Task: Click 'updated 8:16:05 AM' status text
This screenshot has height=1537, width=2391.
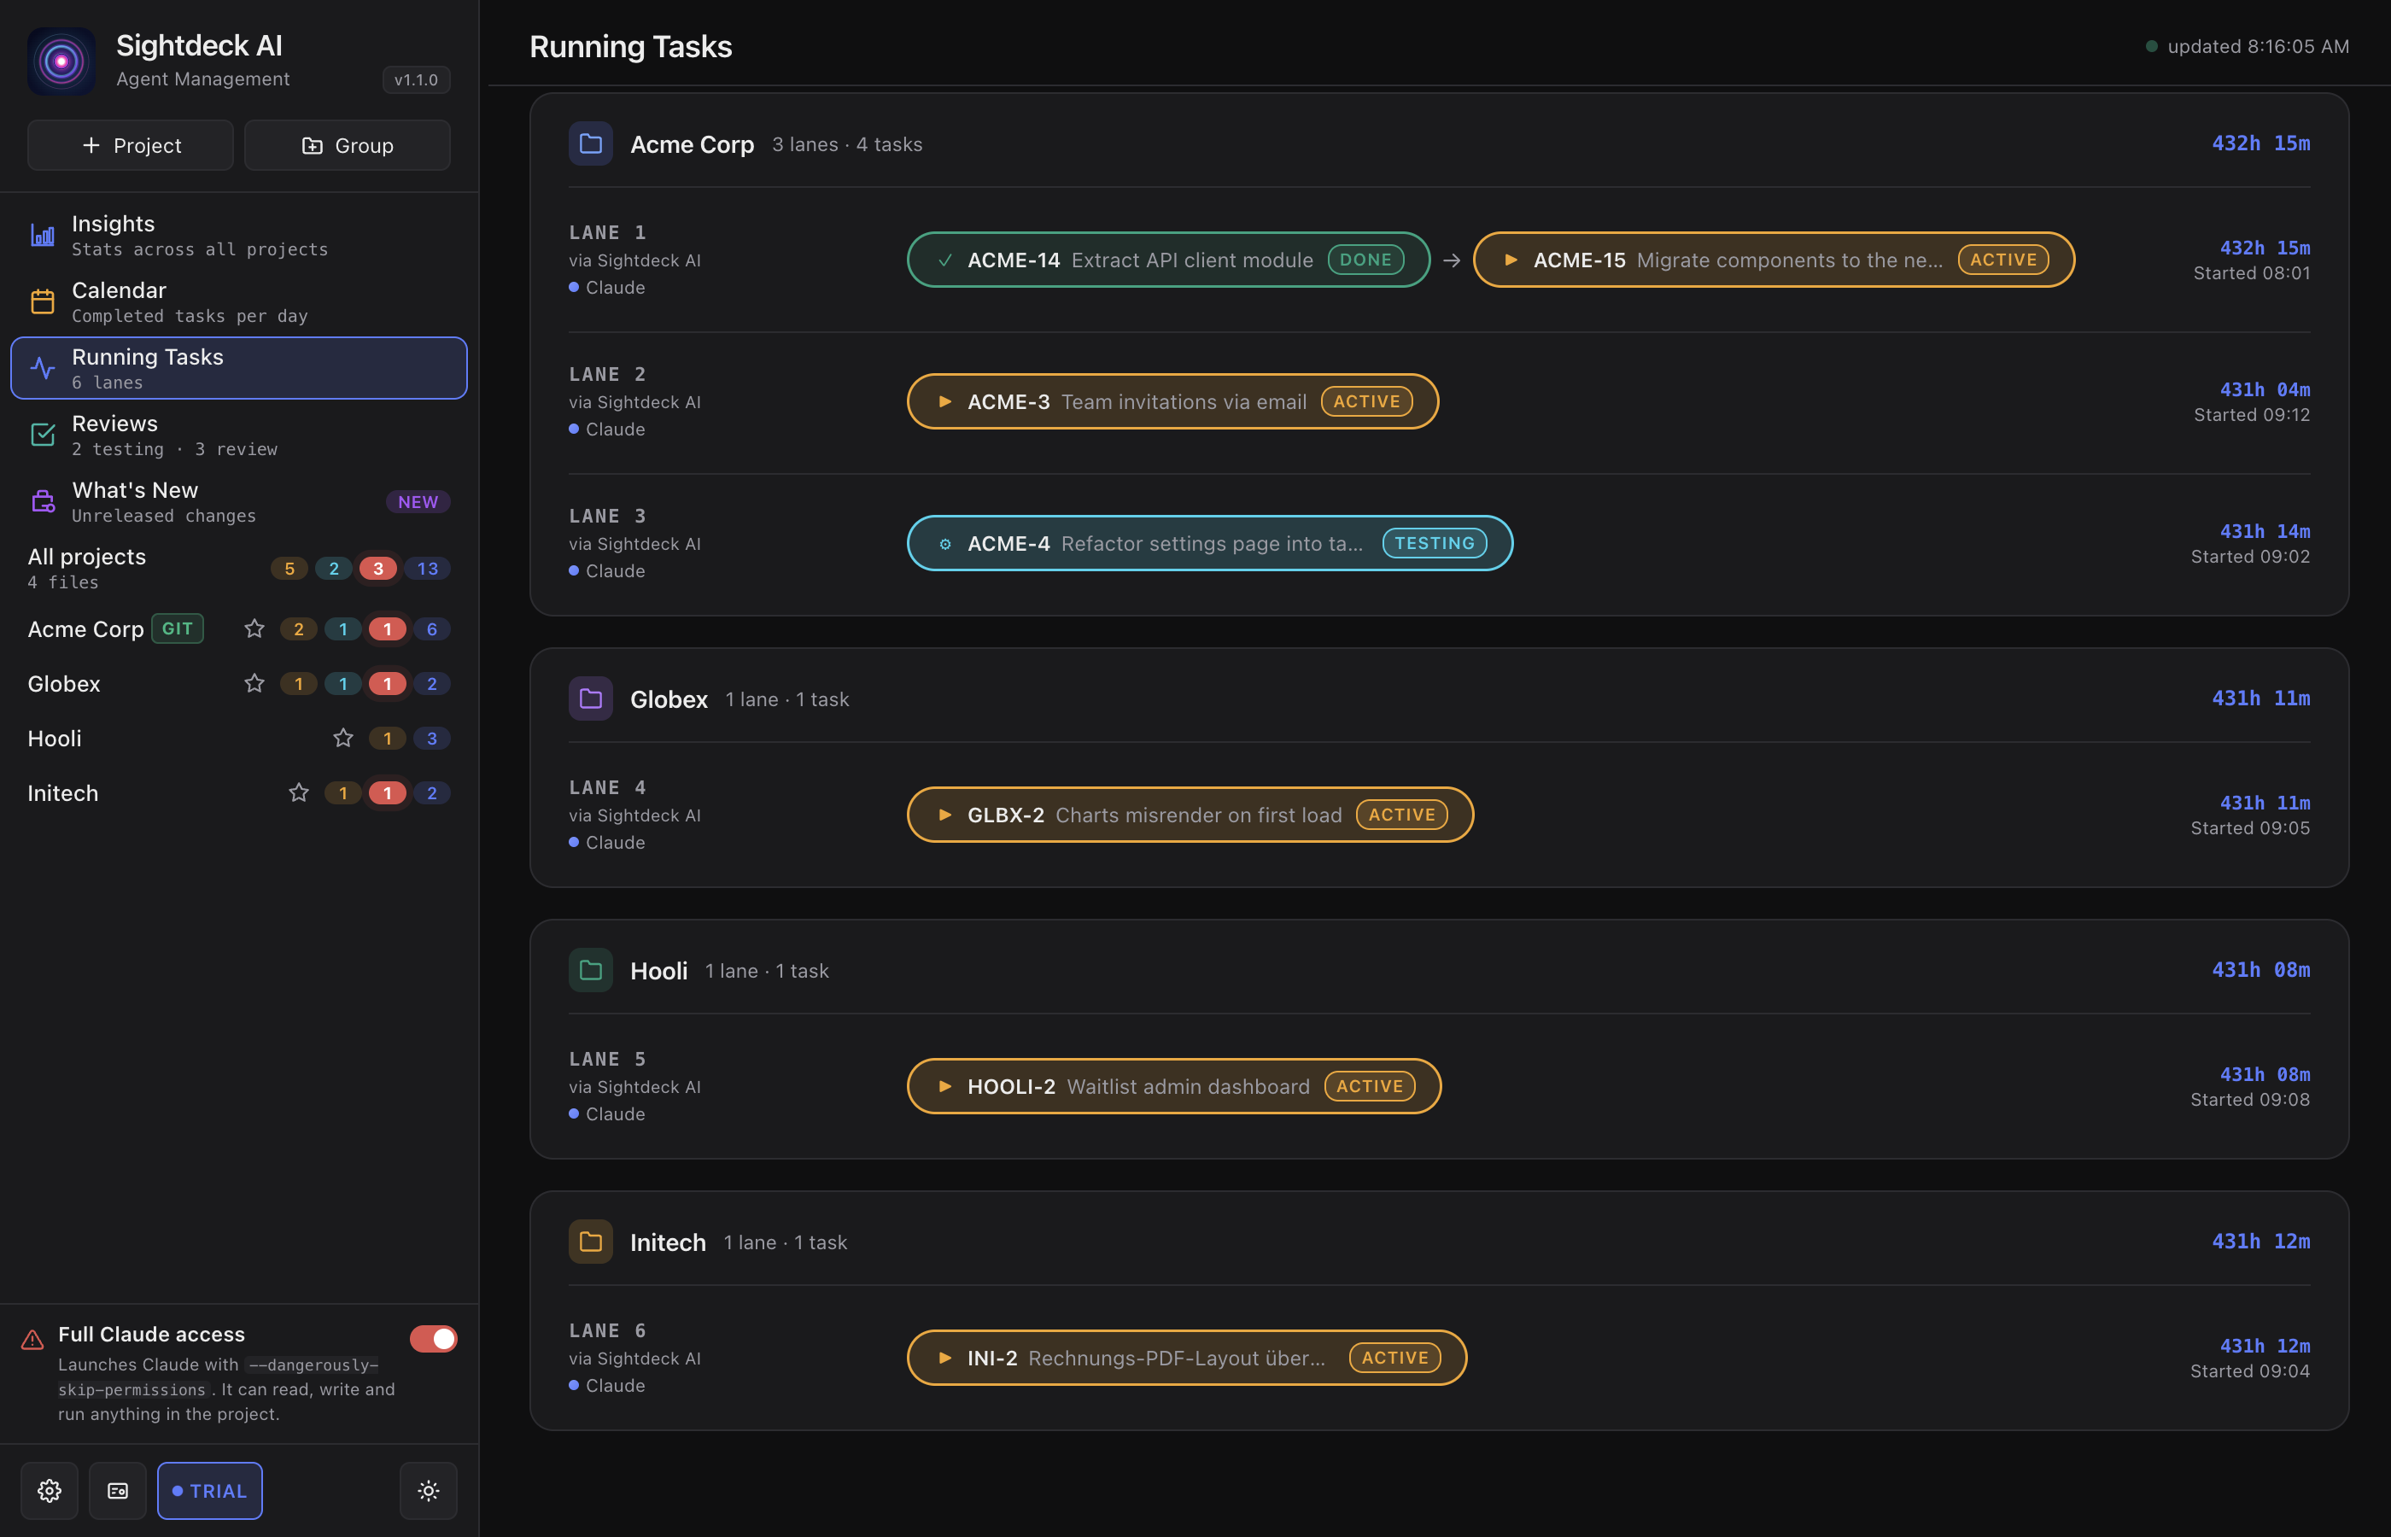Action: coord(2259,46)
